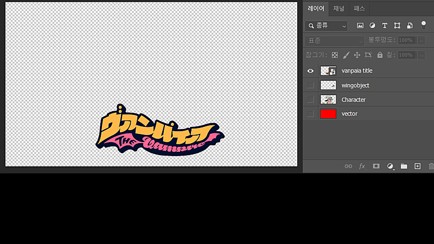The height and width of the screenshot is (244, 434).
Task: Add a layer style fx icon
Action: point(362,166)
